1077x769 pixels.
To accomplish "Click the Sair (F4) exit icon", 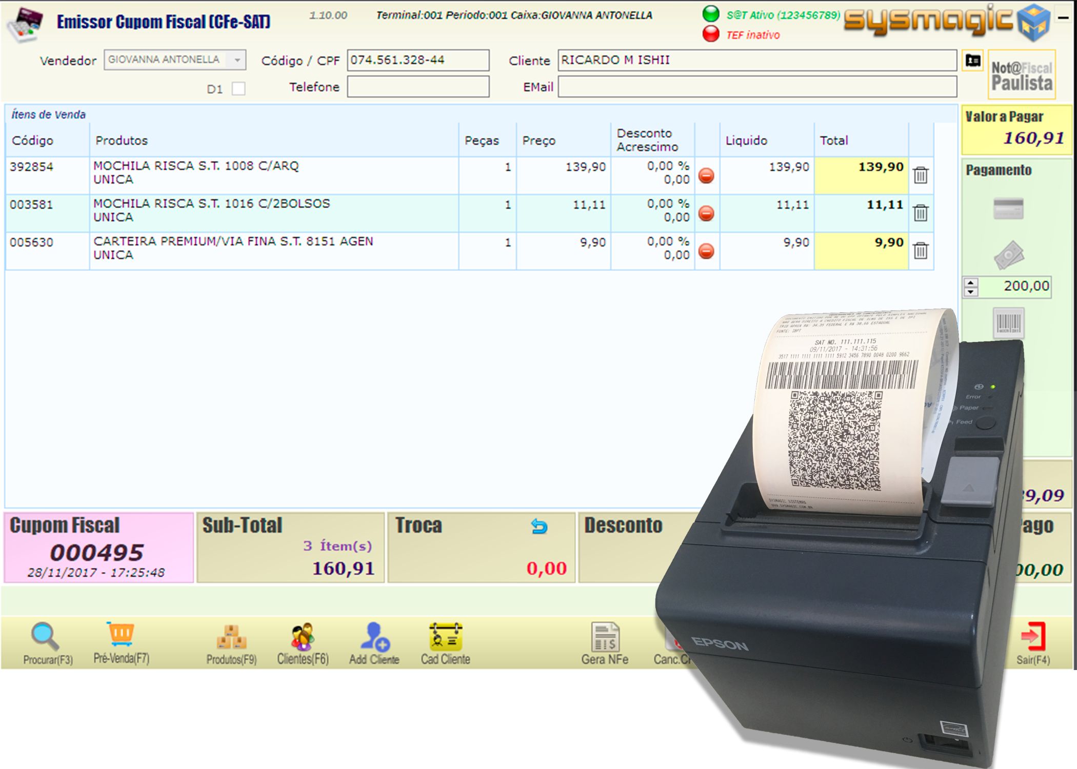I will (x=1033, y=637).
